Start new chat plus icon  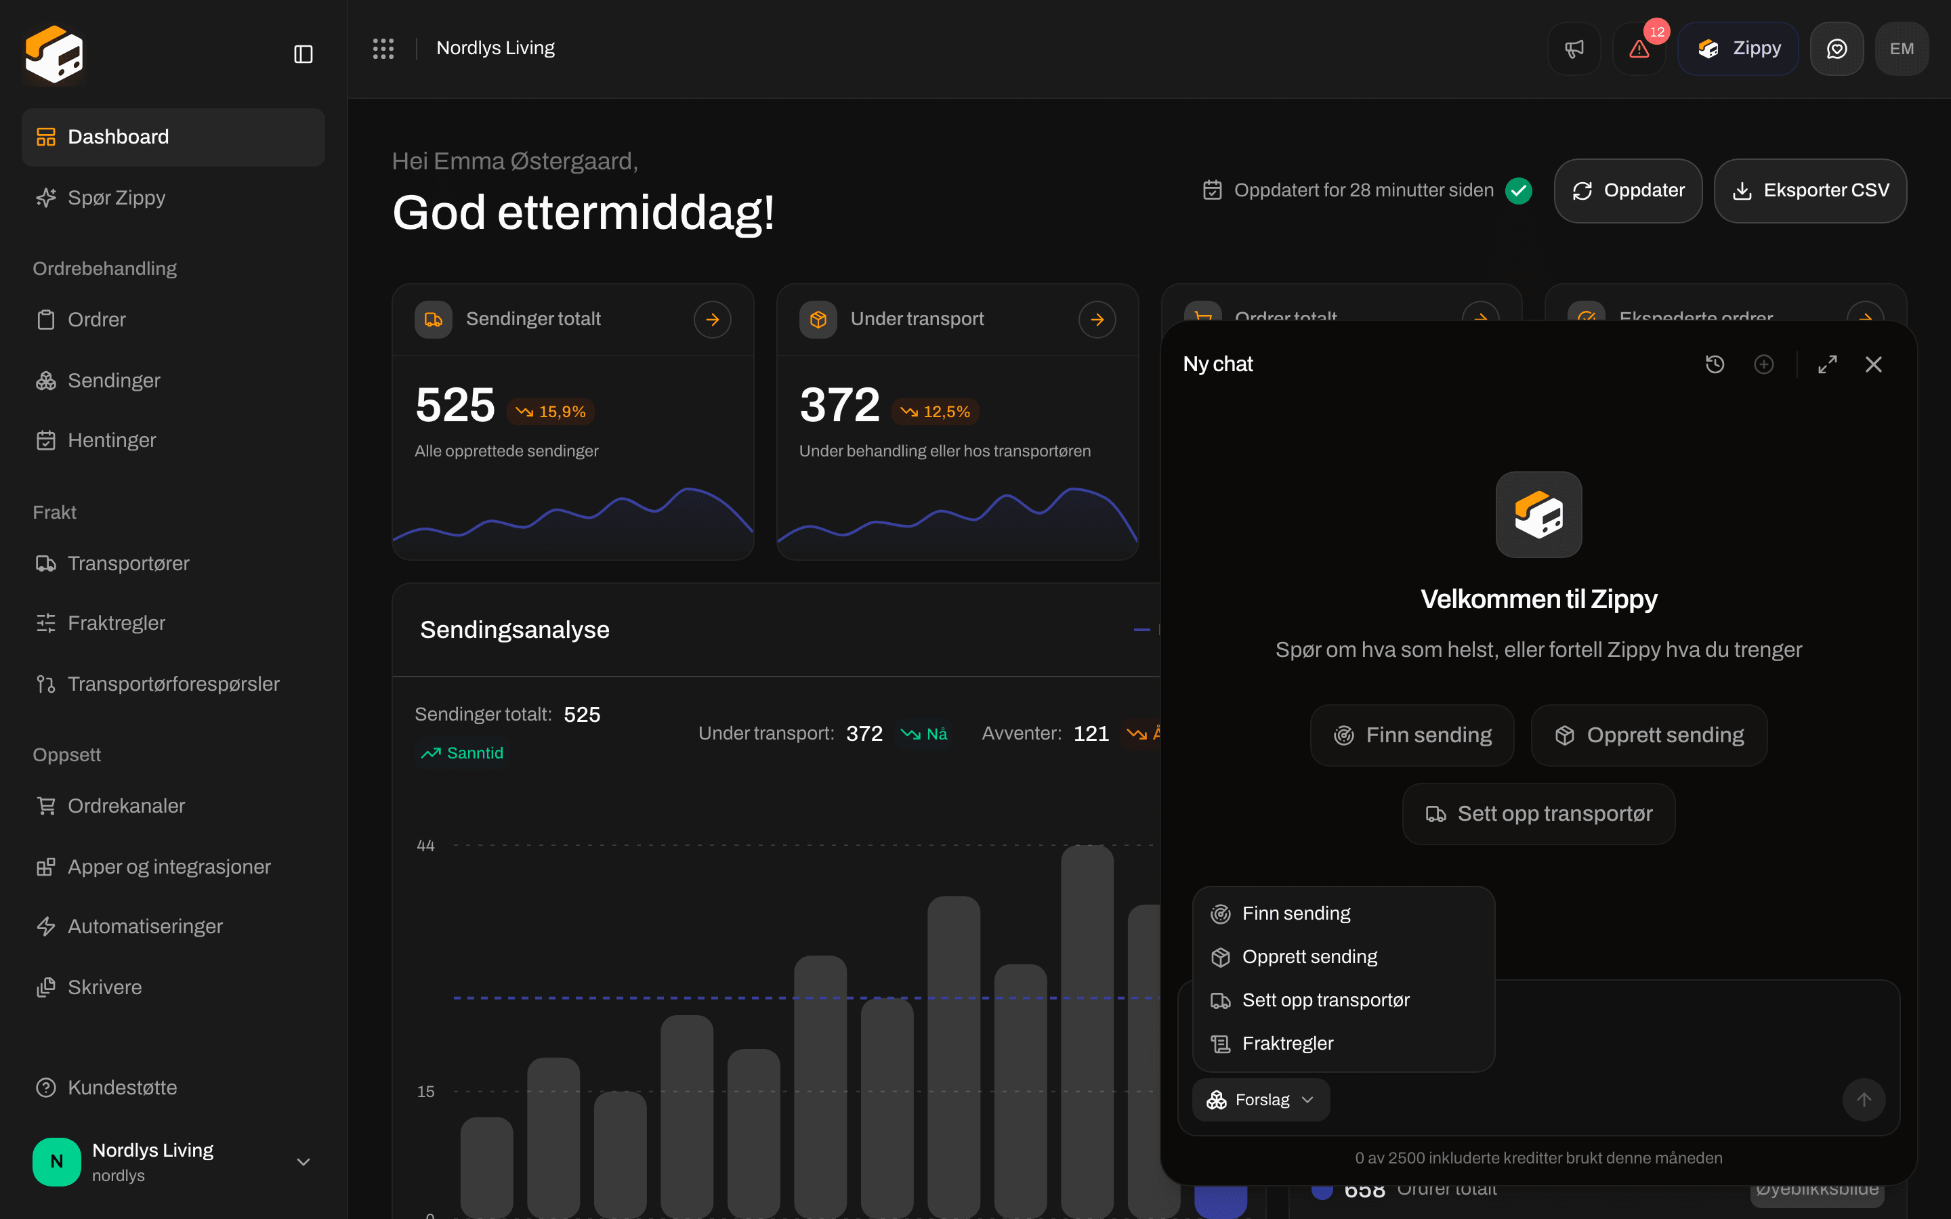click(x=1764, y=364)
